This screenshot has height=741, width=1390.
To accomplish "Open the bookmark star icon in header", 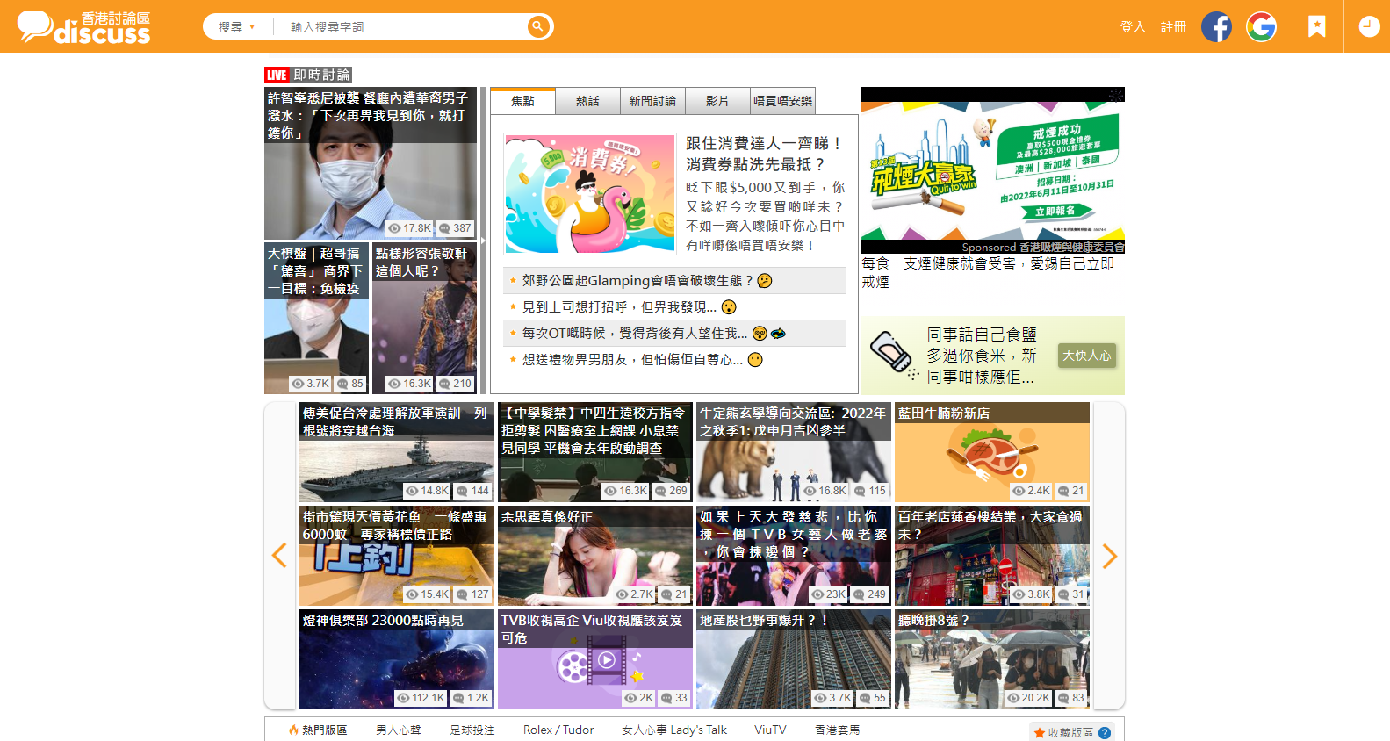I will 1316,26.
